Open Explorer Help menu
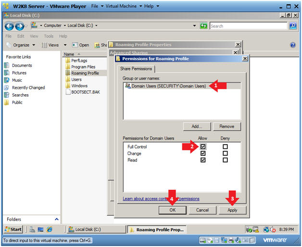 (x=63, y=36)
